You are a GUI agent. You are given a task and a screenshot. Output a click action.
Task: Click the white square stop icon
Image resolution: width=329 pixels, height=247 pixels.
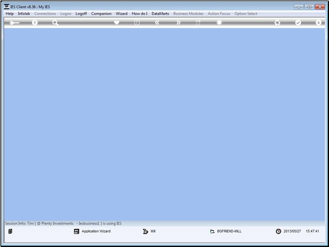tap(219, 22)
